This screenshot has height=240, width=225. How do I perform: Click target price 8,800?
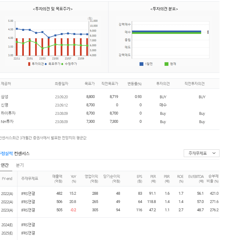click(90, 97)
